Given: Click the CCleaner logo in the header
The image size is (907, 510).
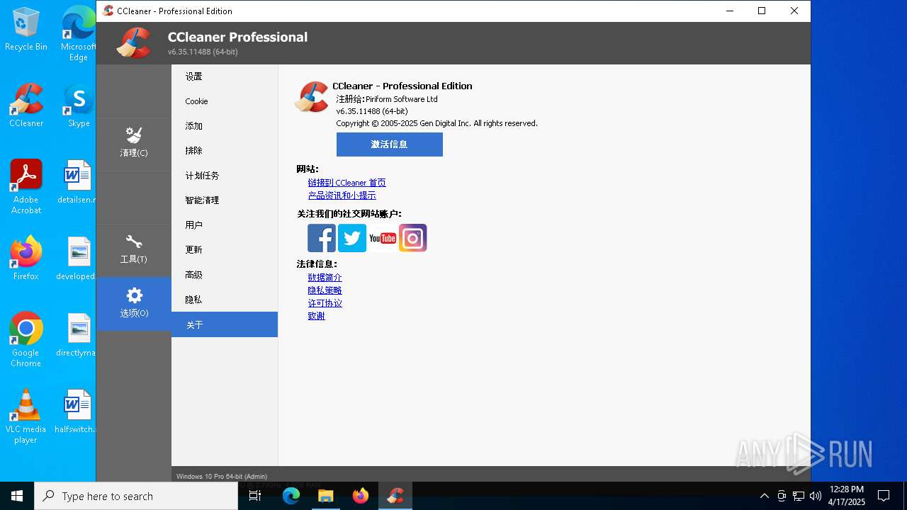Looking at the screenshot, I should [x=134, y=42].
